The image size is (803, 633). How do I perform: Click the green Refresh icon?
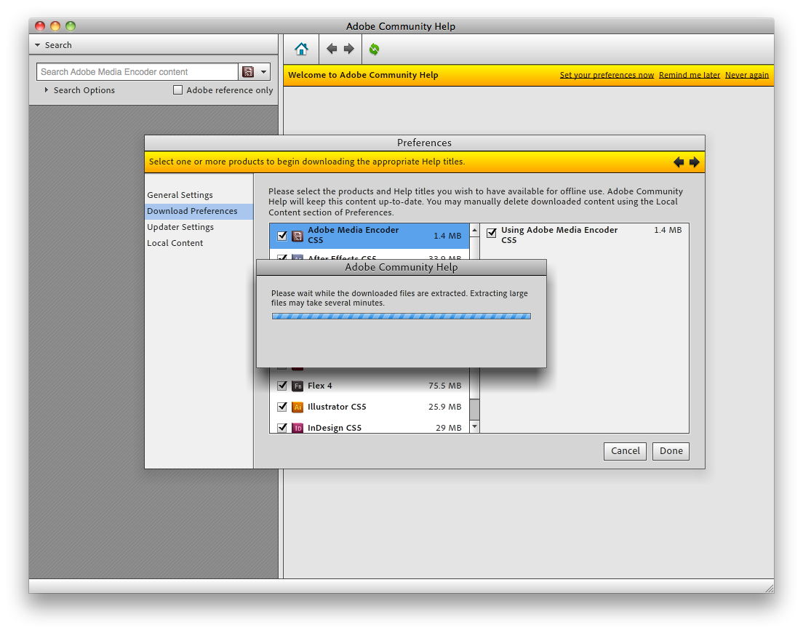375,49
